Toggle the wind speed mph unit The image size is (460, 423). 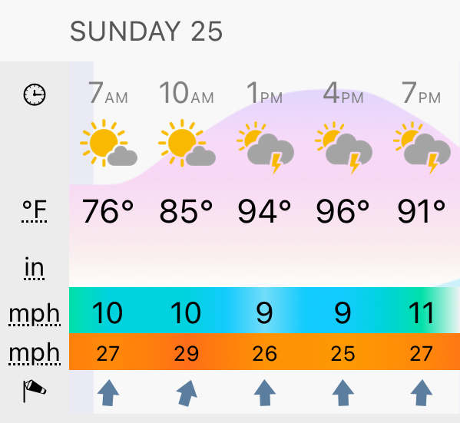(35, 314)
